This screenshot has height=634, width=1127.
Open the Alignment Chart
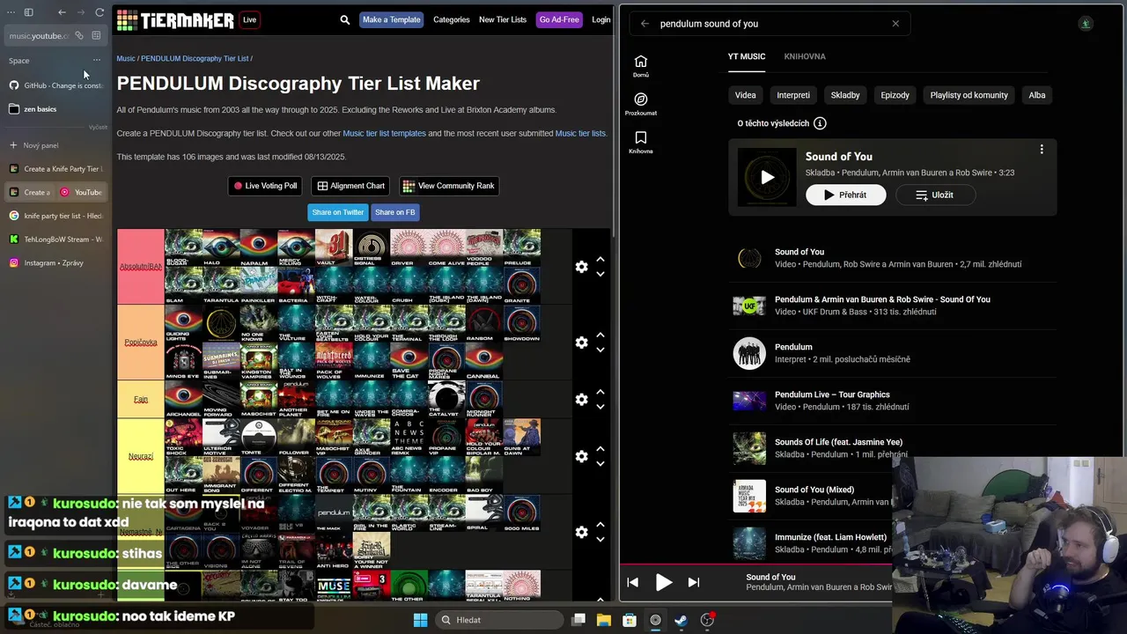pos(351,186)
